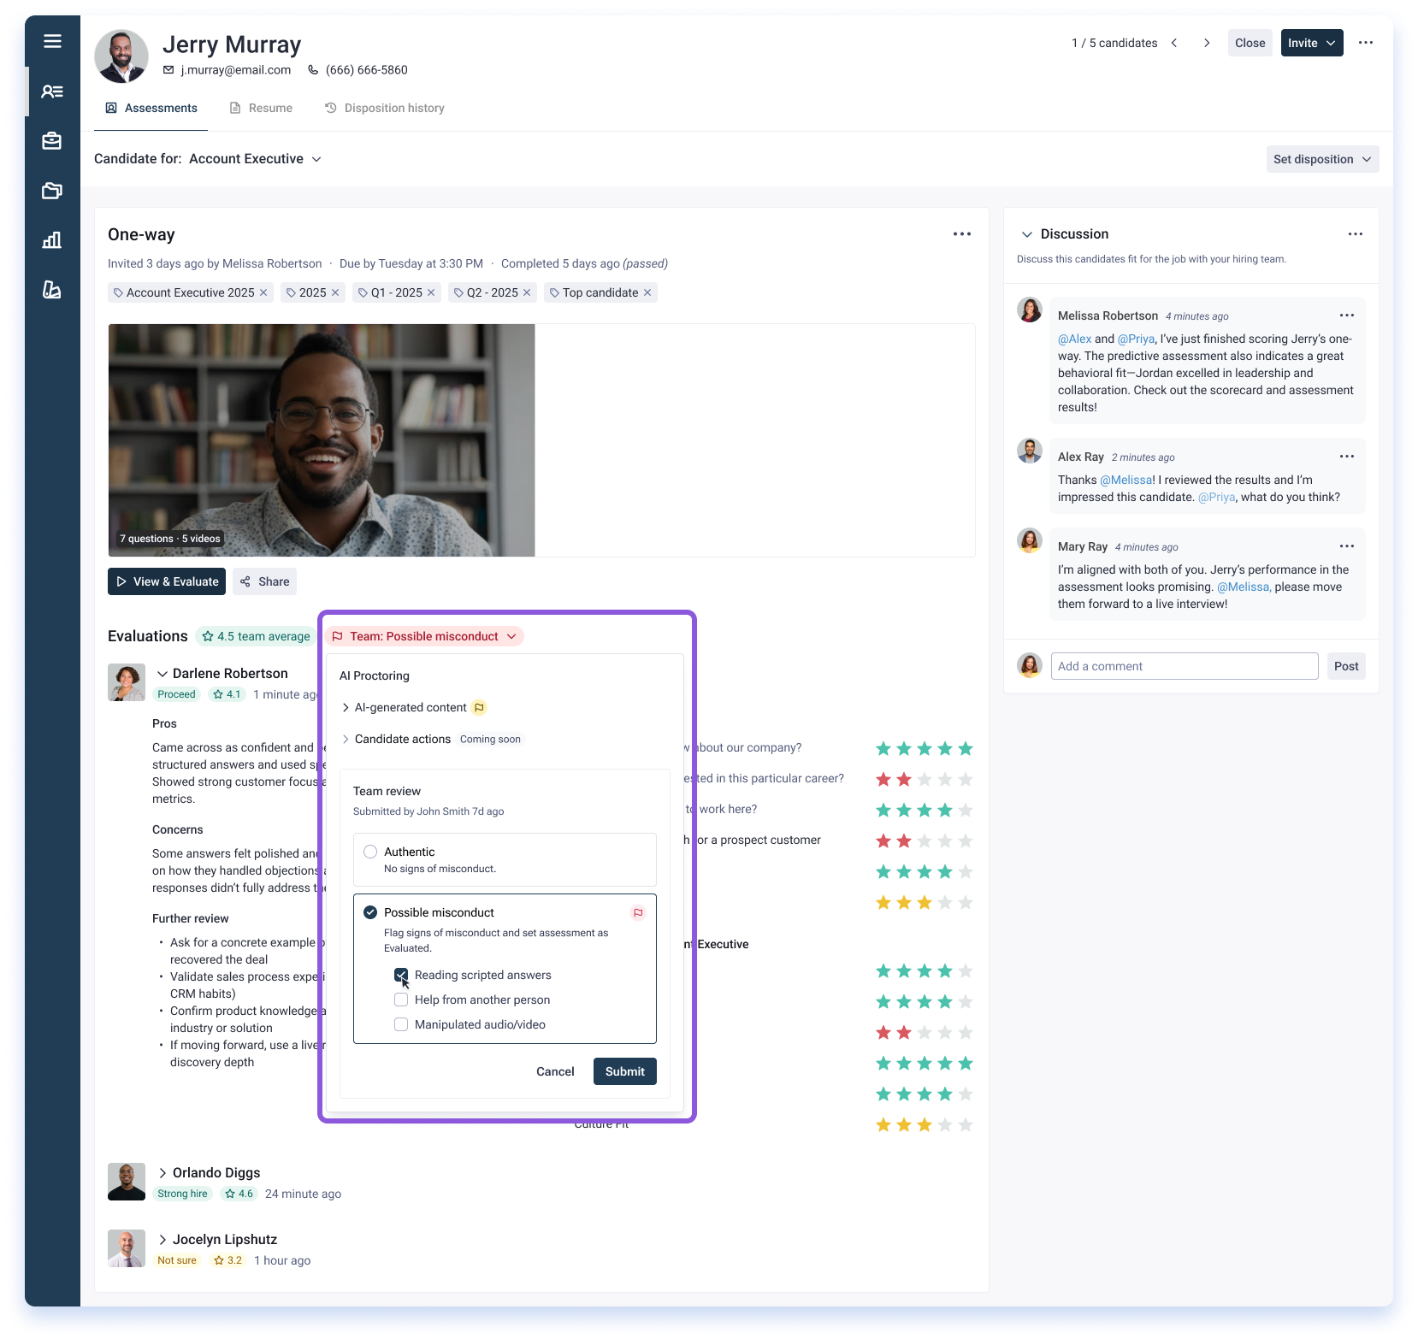
Task: Collapse Darlene Robertson's evaluation
Action: click(x=162, y=674)
